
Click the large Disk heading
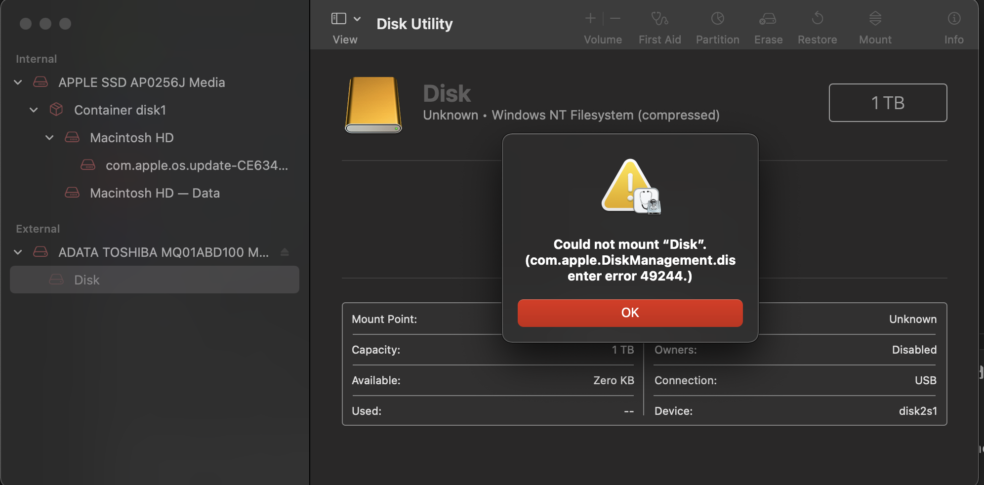pyautogui.click(x=447, y=93)
